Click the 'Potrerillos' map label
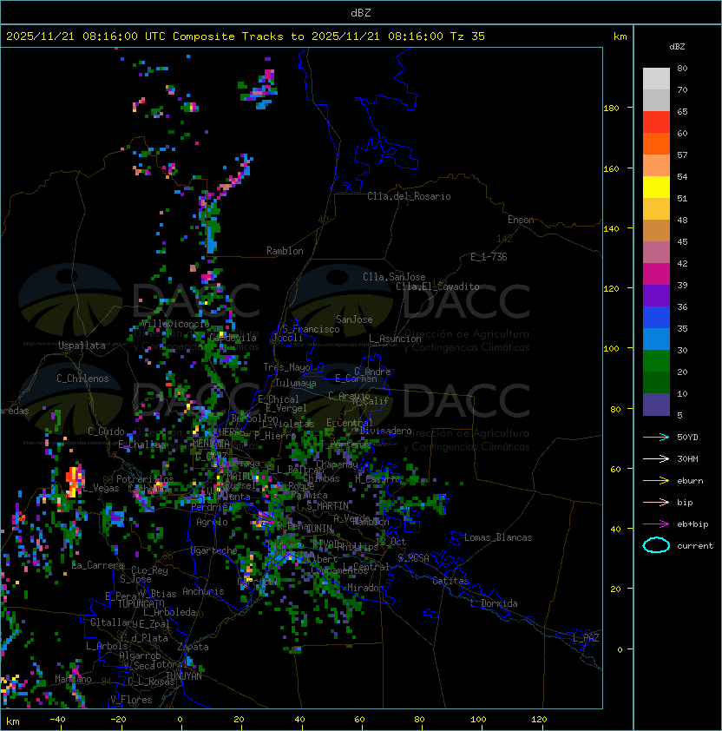This screenshot has width=722, height=731. [145, 479]
